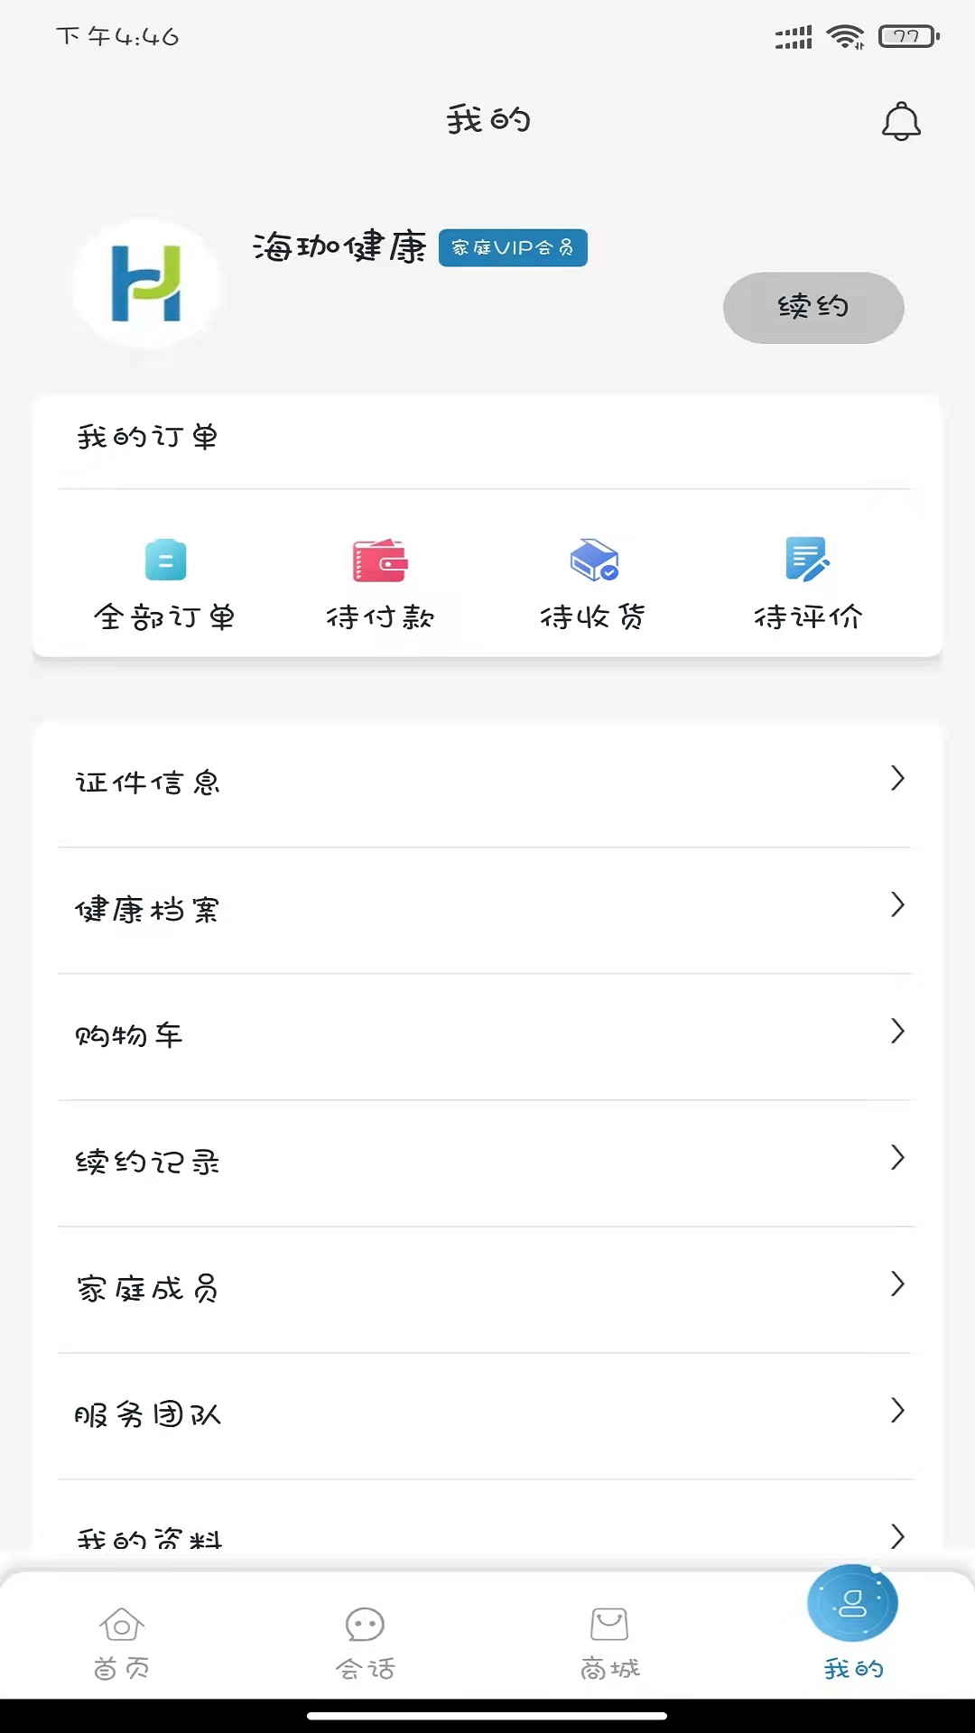Screen dimensions: 975x1733
Task: Tap the 首页 home icon
Action: click(122, 1626)
